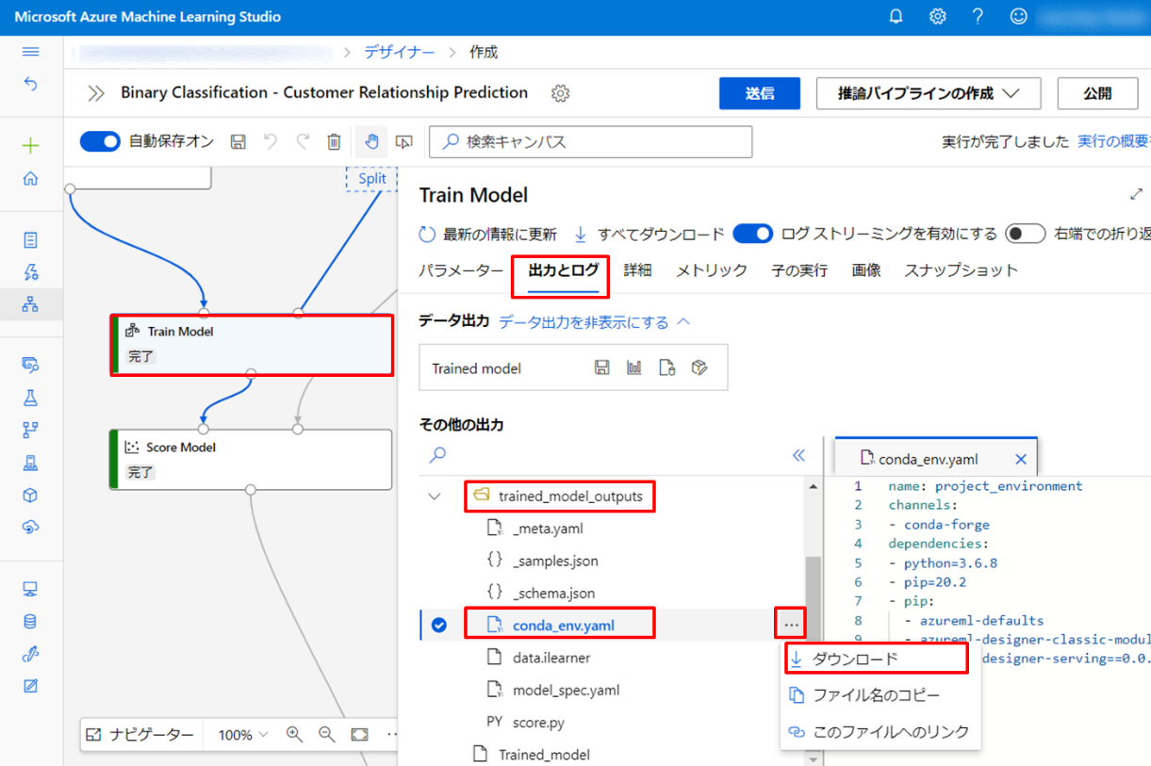
Task: Choose このファイルへのリンク from the context menu
Action: pyautogui.click(x=881, y=732)
